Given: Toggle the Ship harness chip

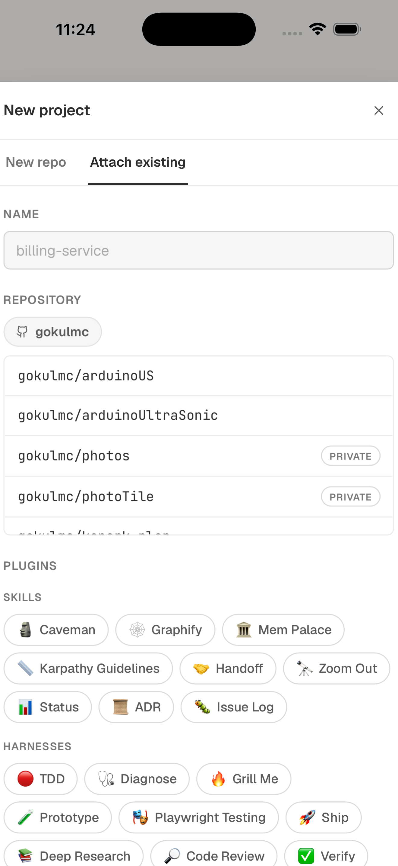Looking at the screenshot, I should click(x=324, y=818).
